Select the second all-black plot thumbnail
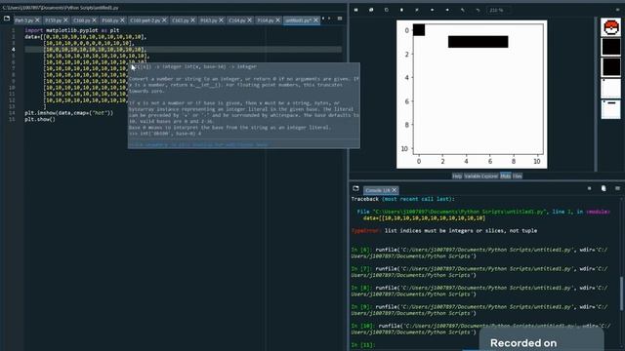Image resolution: width=625 pixels, height=351 pixels. 611,67
